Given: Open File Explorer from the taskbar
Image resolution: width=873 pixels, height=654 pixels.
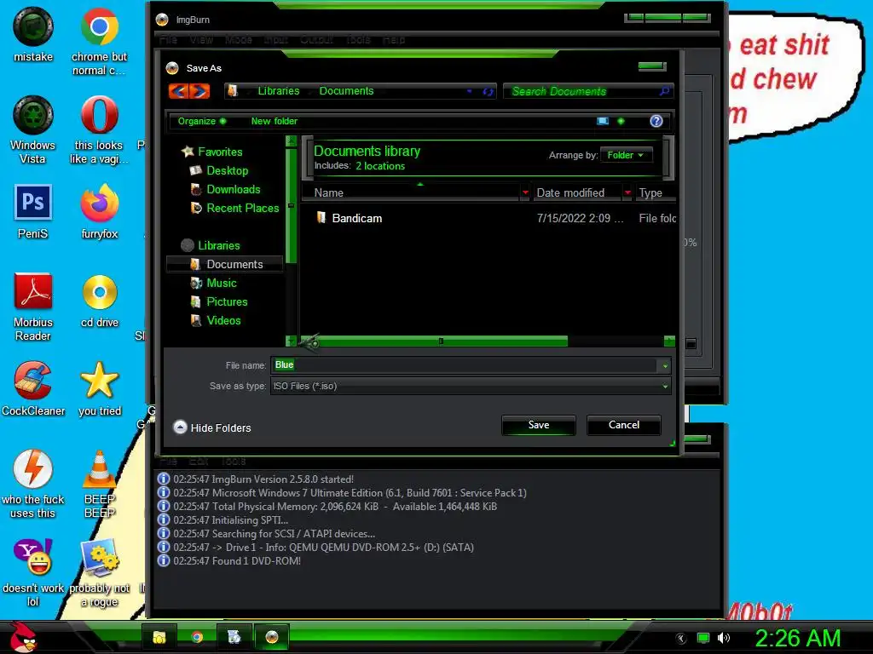Looking at the screenshot, I should 159,637.
